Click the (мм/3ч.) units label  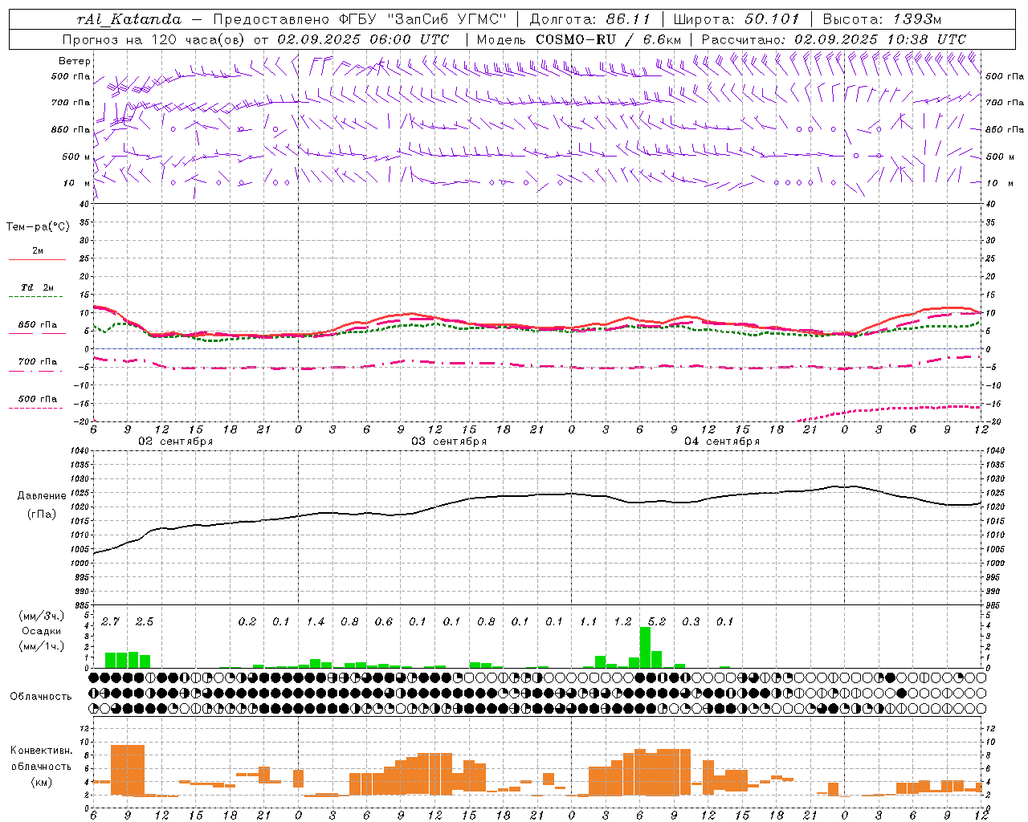tap(41, 616)
